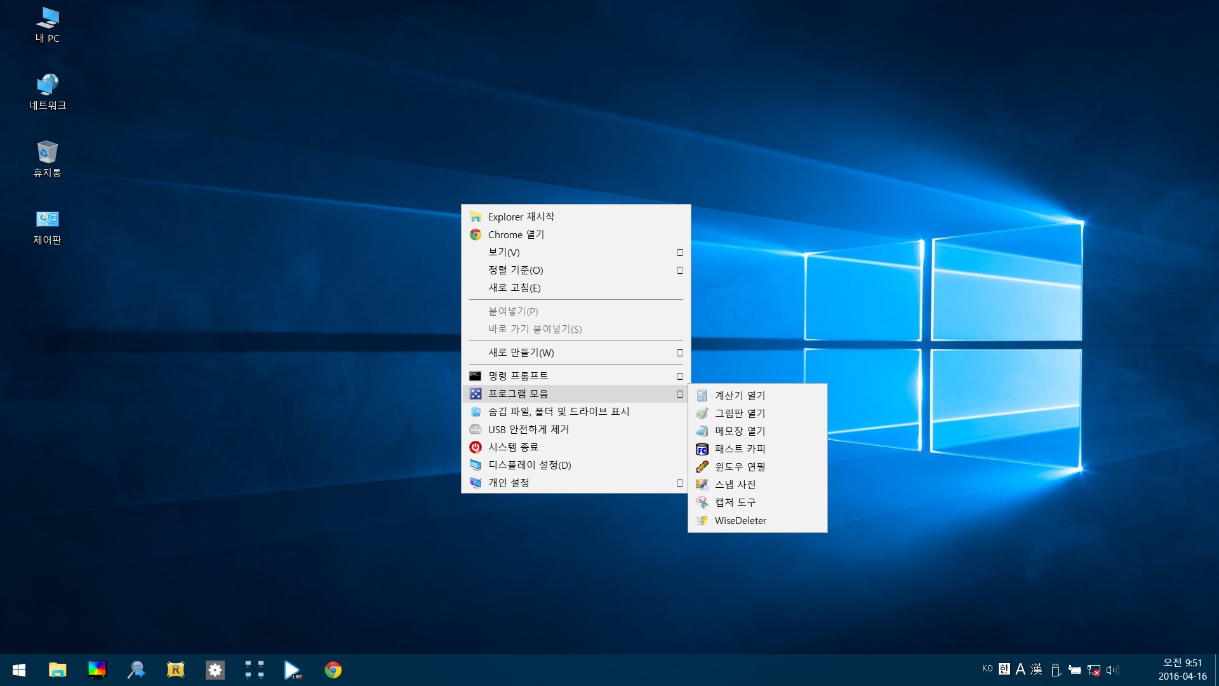
Task: Open 윈도우 연필 tool
Action: [x=757, y=466]
